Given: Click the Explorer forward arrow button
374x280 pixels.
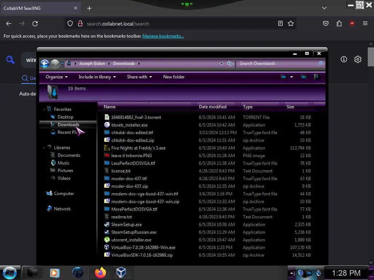Looking at the screenshot, I should point(55,63).
